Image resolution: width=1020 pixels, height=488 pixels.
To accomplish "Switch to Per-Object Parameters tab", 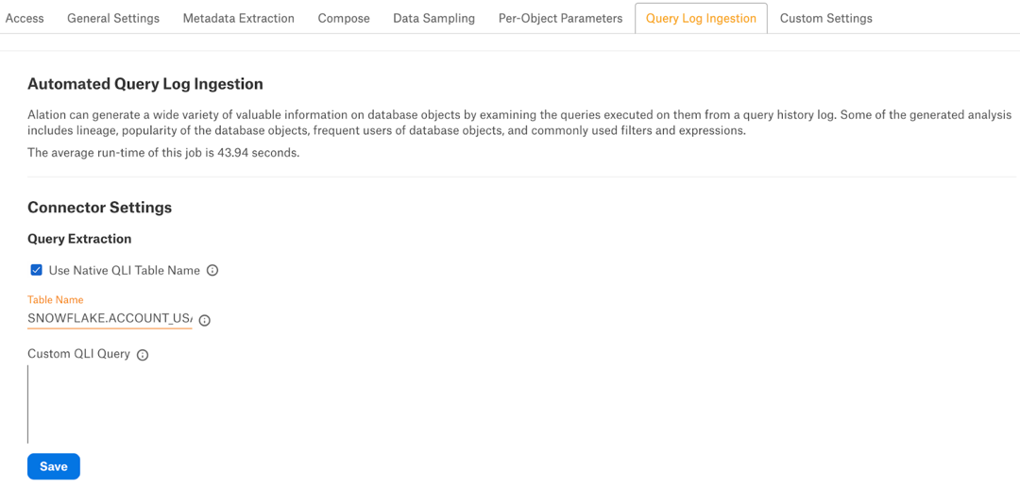I will 561,18.
